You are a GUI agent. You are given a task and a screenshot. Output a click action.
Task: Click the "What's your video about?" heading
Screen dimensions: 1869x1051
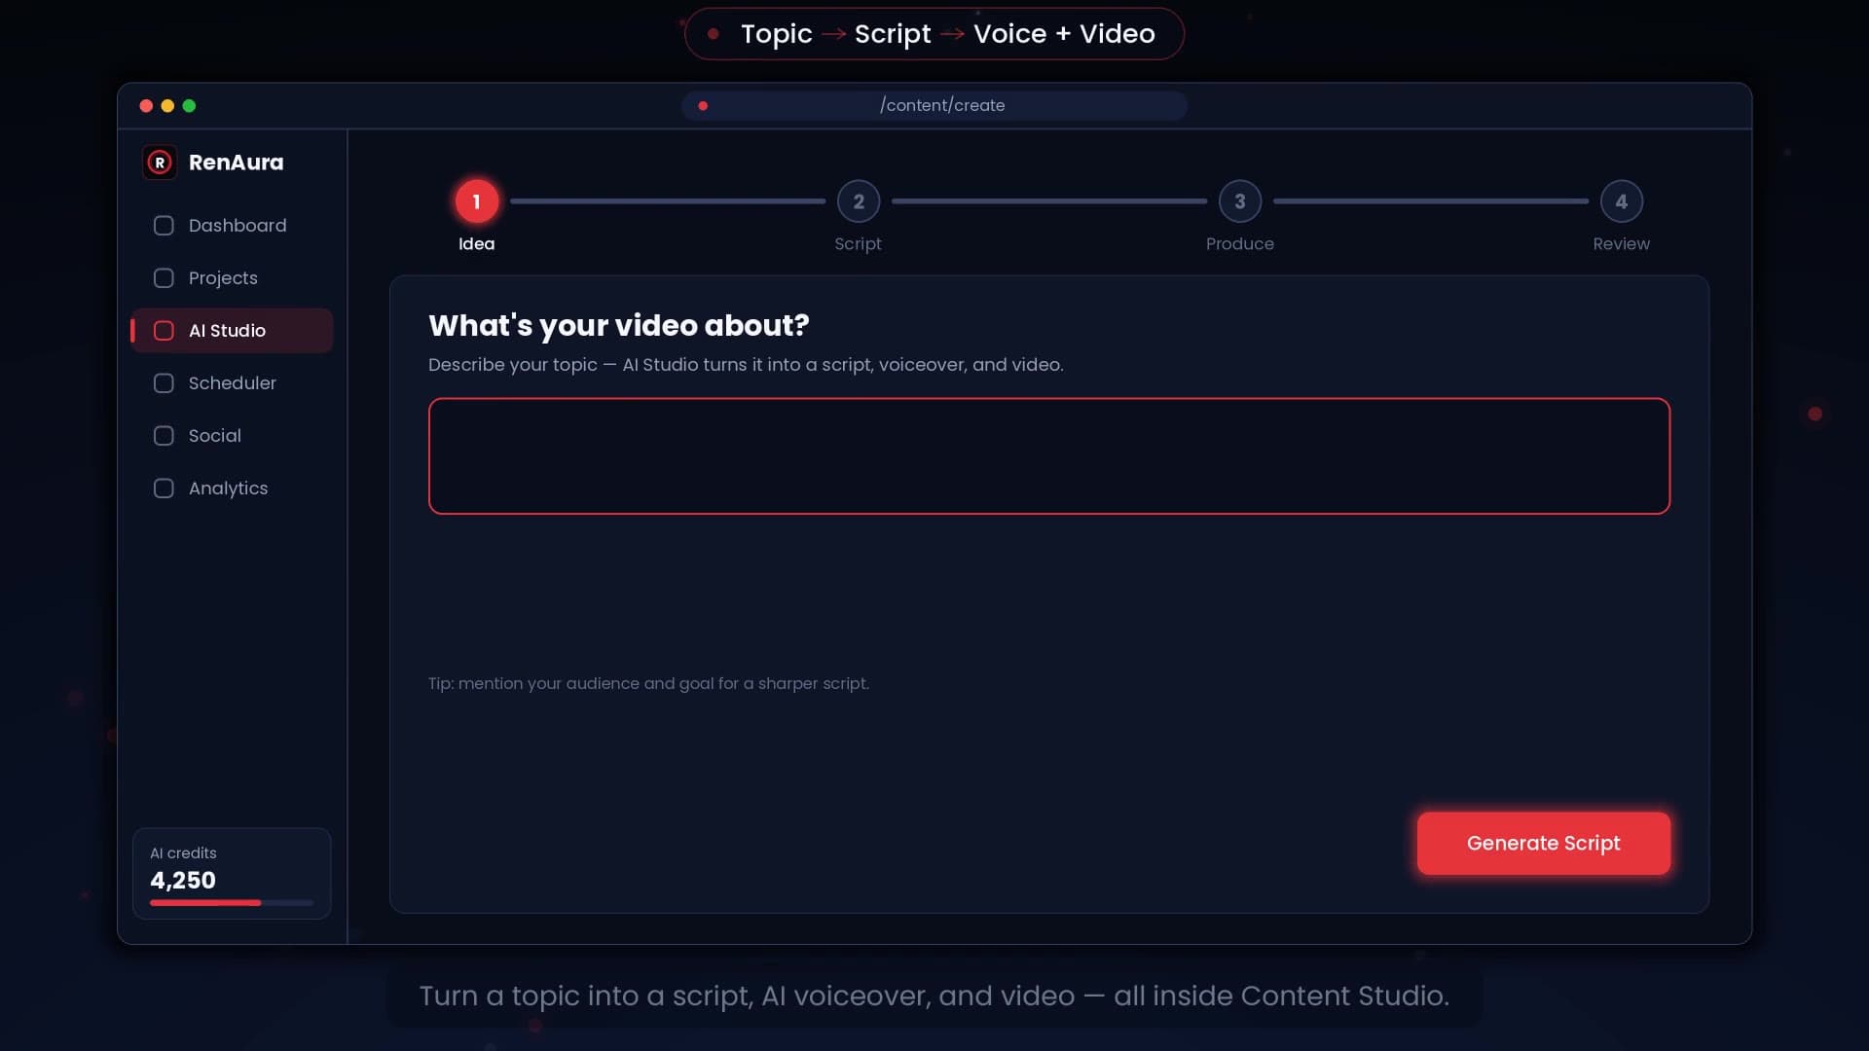(619, 325)
